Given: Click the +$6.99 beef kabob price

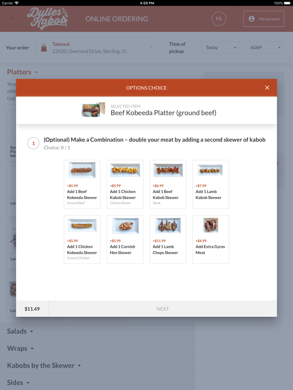Looking at the screenshot, I should click(x=158, y=185).
